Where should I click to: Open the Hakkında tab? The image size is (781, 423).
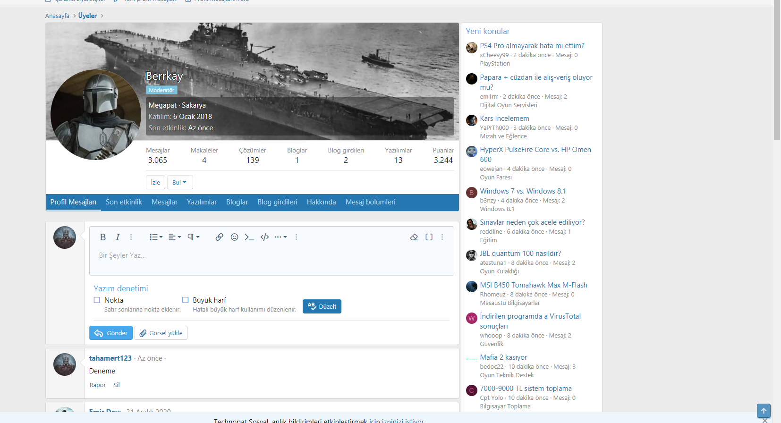click(x=322, y=202)
